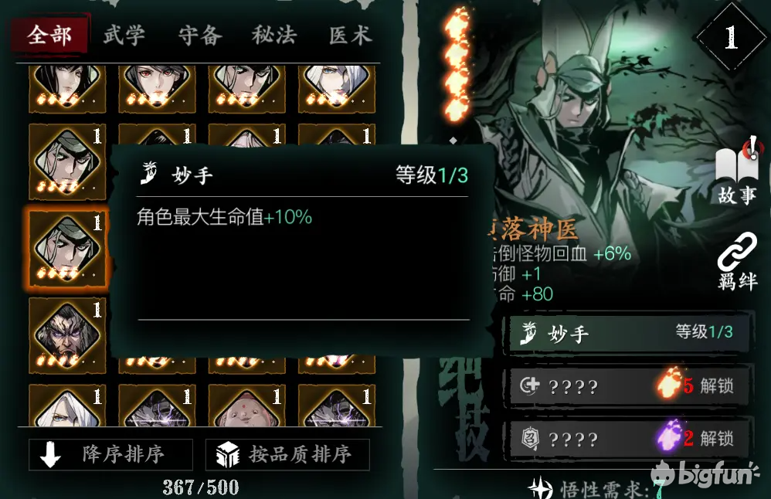Unlock the second skill costing 5

[628, 385]
